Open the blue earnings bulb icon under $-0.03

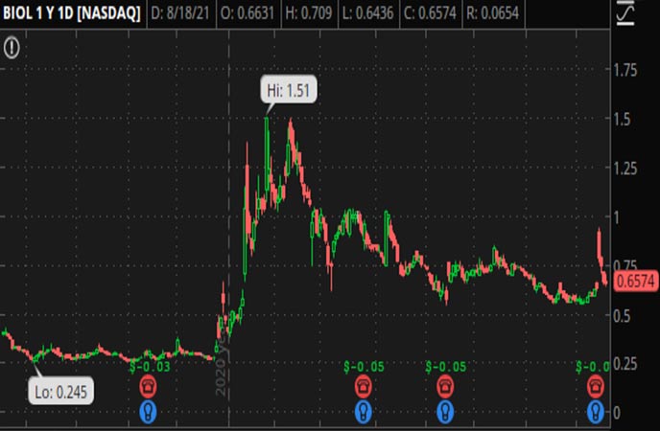(148, 411)
